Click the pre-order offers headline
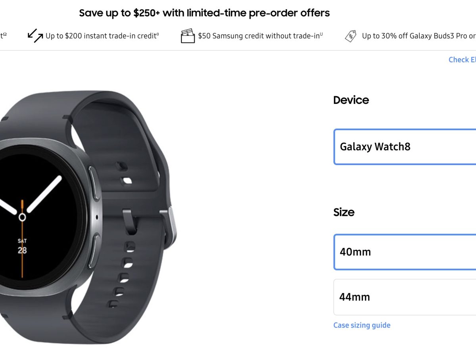The height and width of the screenshot is (357, 476). (204, 13)
